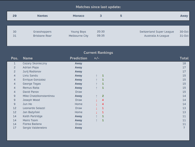Viewport: 195px width, 147px height.
Task: Select player 'Florea Badana'
Action: pos(32,124)
